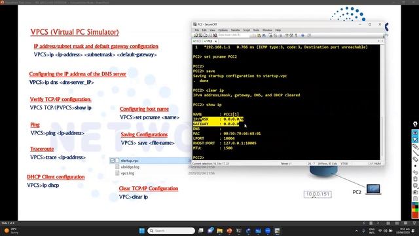Pick the green color swatch
Image resolution: width=419 pixels, height=236 pixels.
click(416, 210)
